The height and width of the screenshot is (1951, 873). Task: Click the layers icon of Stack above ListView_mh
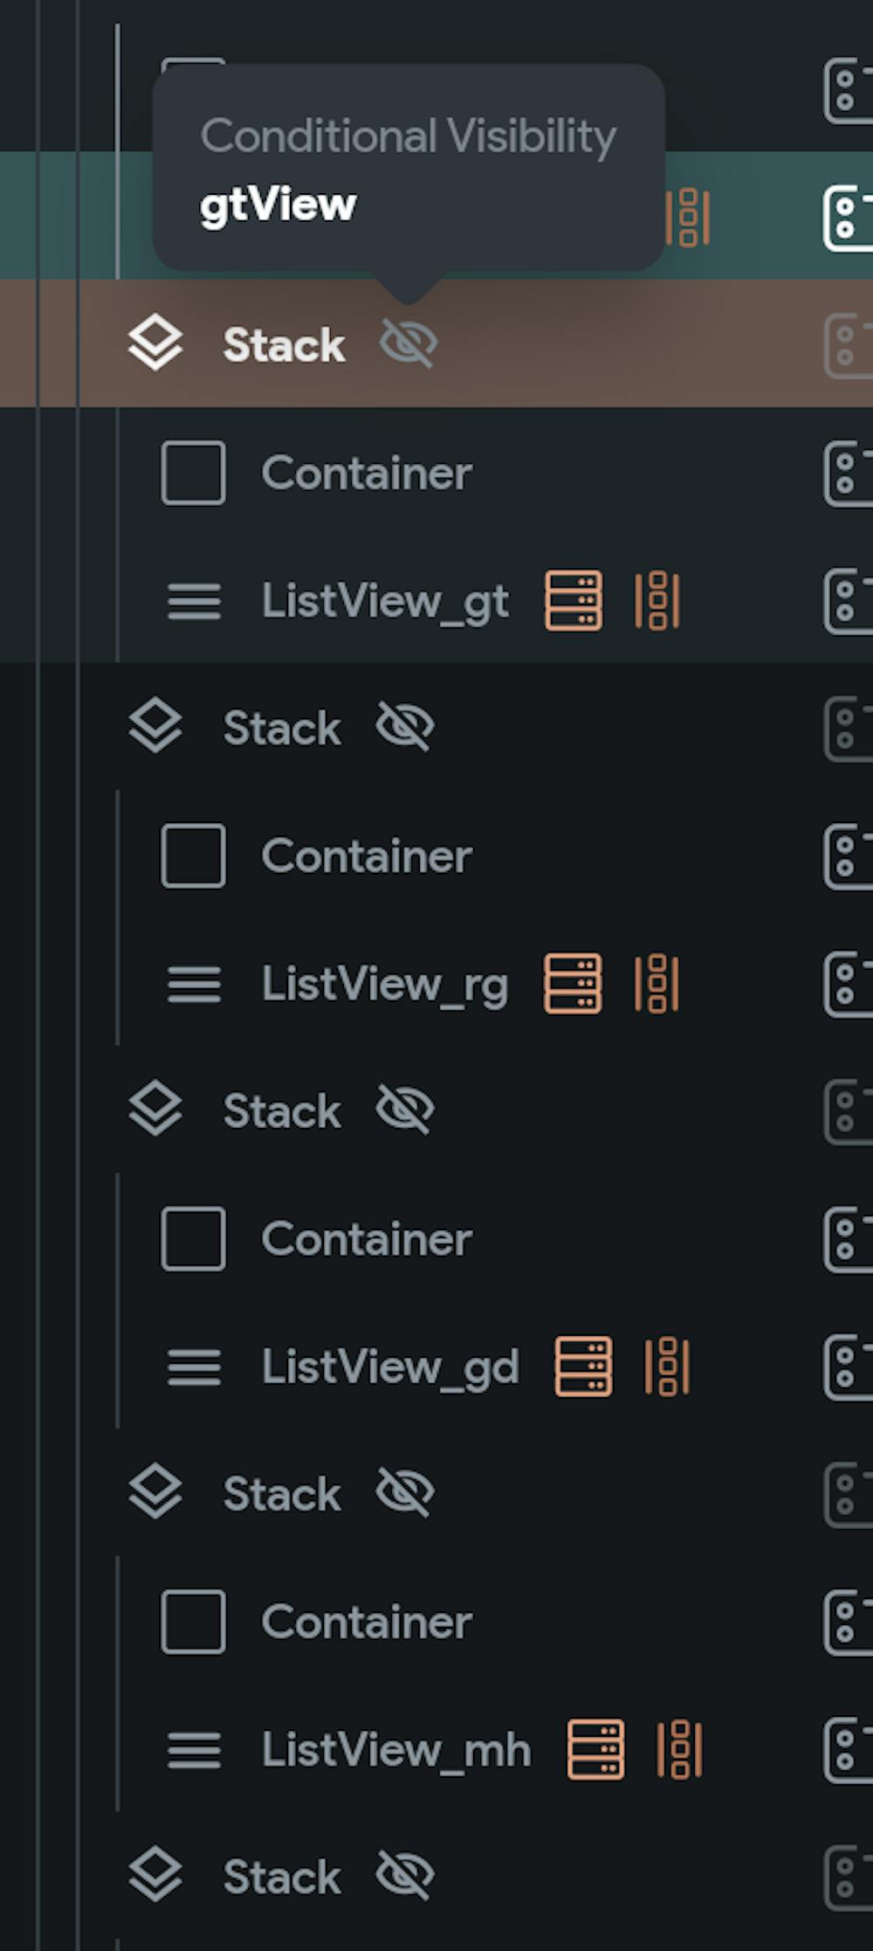[155, 1492]
